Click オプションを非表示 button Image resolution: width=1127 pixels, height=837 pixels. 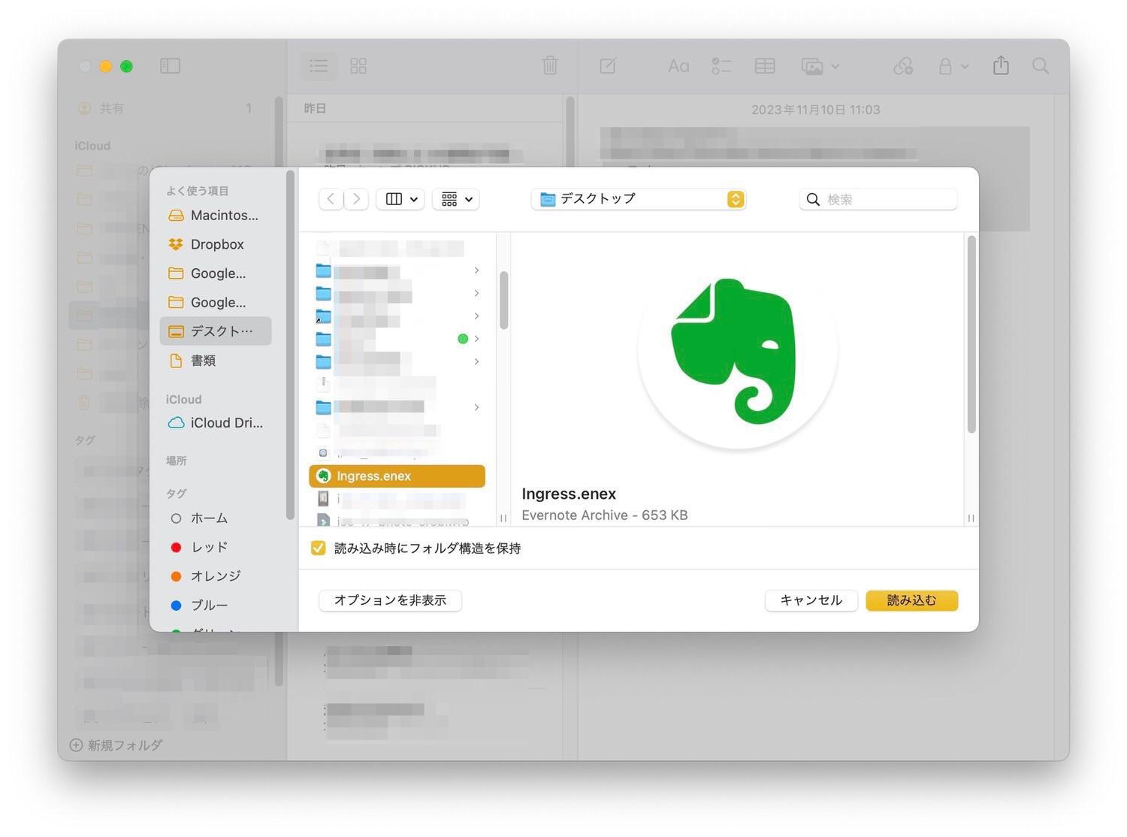click(390, 600)
